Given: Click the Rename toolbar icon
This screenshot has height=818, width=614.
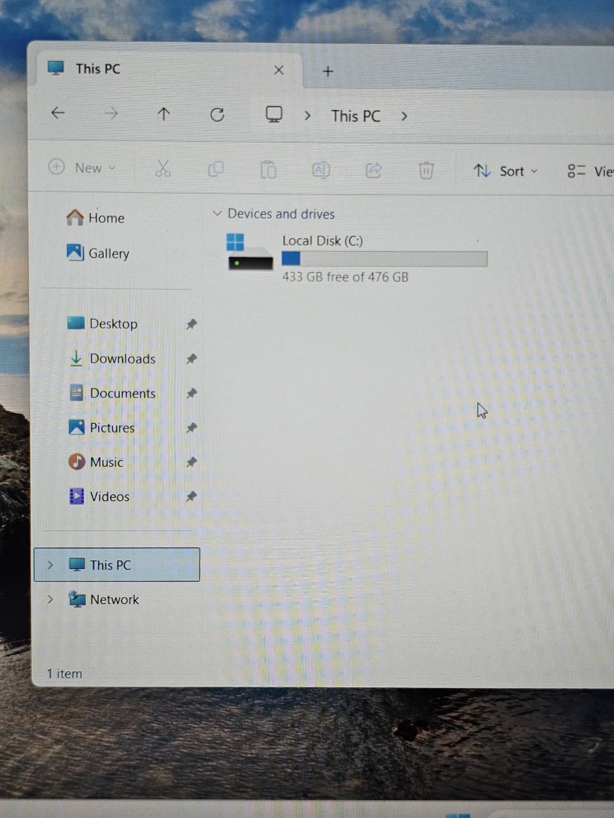Looking at the screenshot, I should [x=321, y=170].
